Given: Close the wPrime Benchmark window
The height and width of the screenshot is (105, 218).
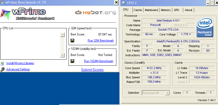Looking at the screenshot, I should (x=116, y=3).
